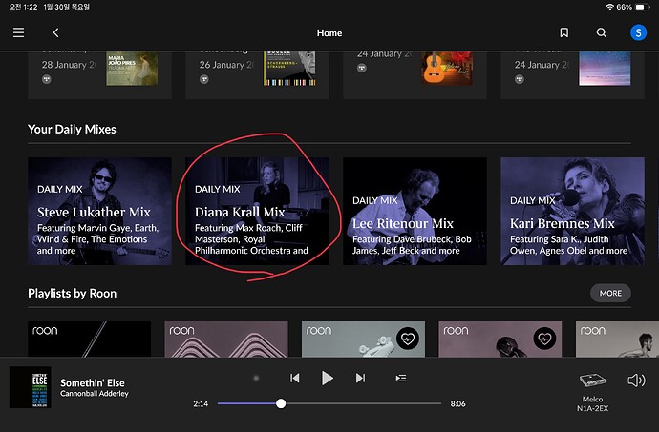Viewport: 659px width, 432px height.
Task: Open the volume speaker control
Action: pos(636,381)
